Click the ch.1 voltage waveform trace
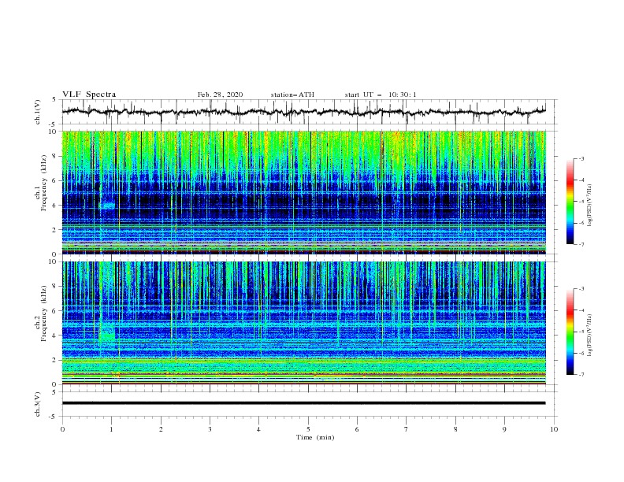Image resolution: width=624 pixels, height=482 pixels. (303, 112)
